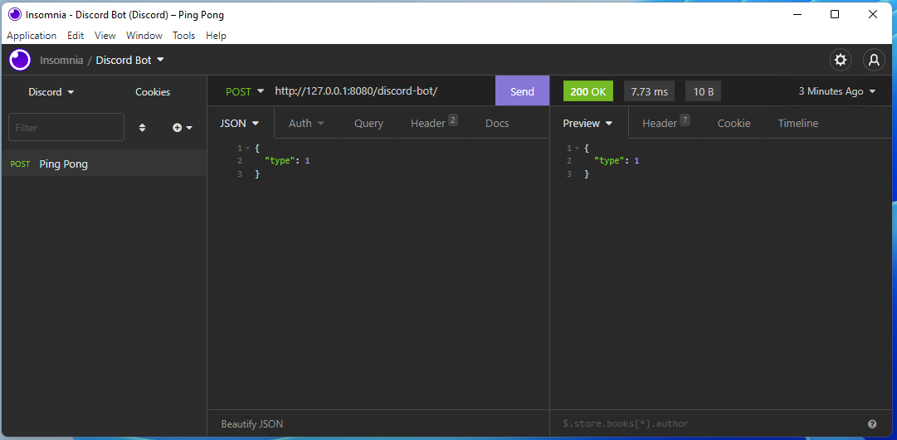
Task: Collapse the request JSON fold arrow at line 1
Action: (x=247, y=149)
